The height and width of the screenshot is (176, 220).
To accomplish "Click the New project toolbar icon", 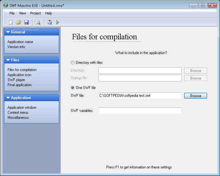I will [x=11, y=22].
